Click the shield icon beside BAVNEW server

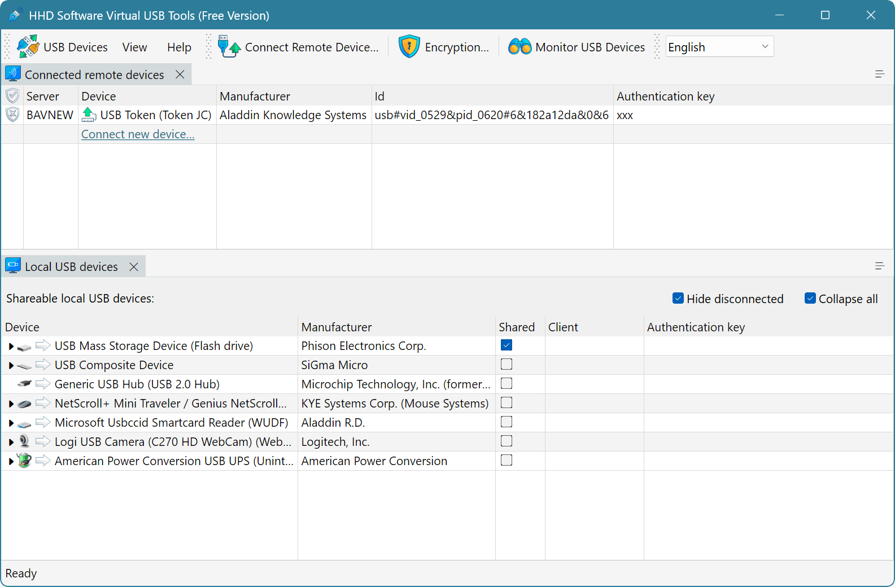point(12,115)
